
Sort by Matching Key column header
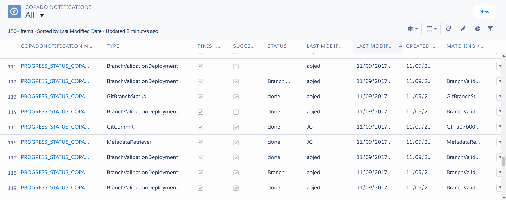coord(466,46)
